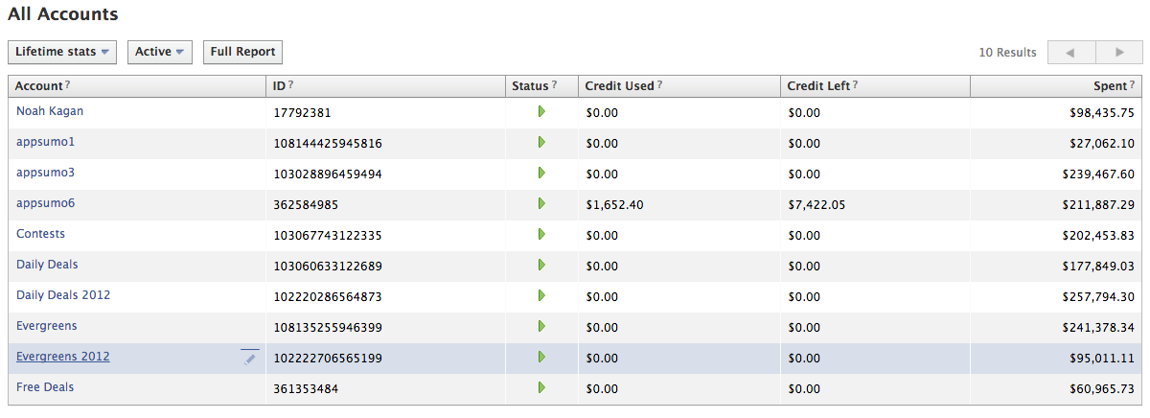Click the green status arrow for Noah Kagan

pyautogui.click(x=541, y=112)
